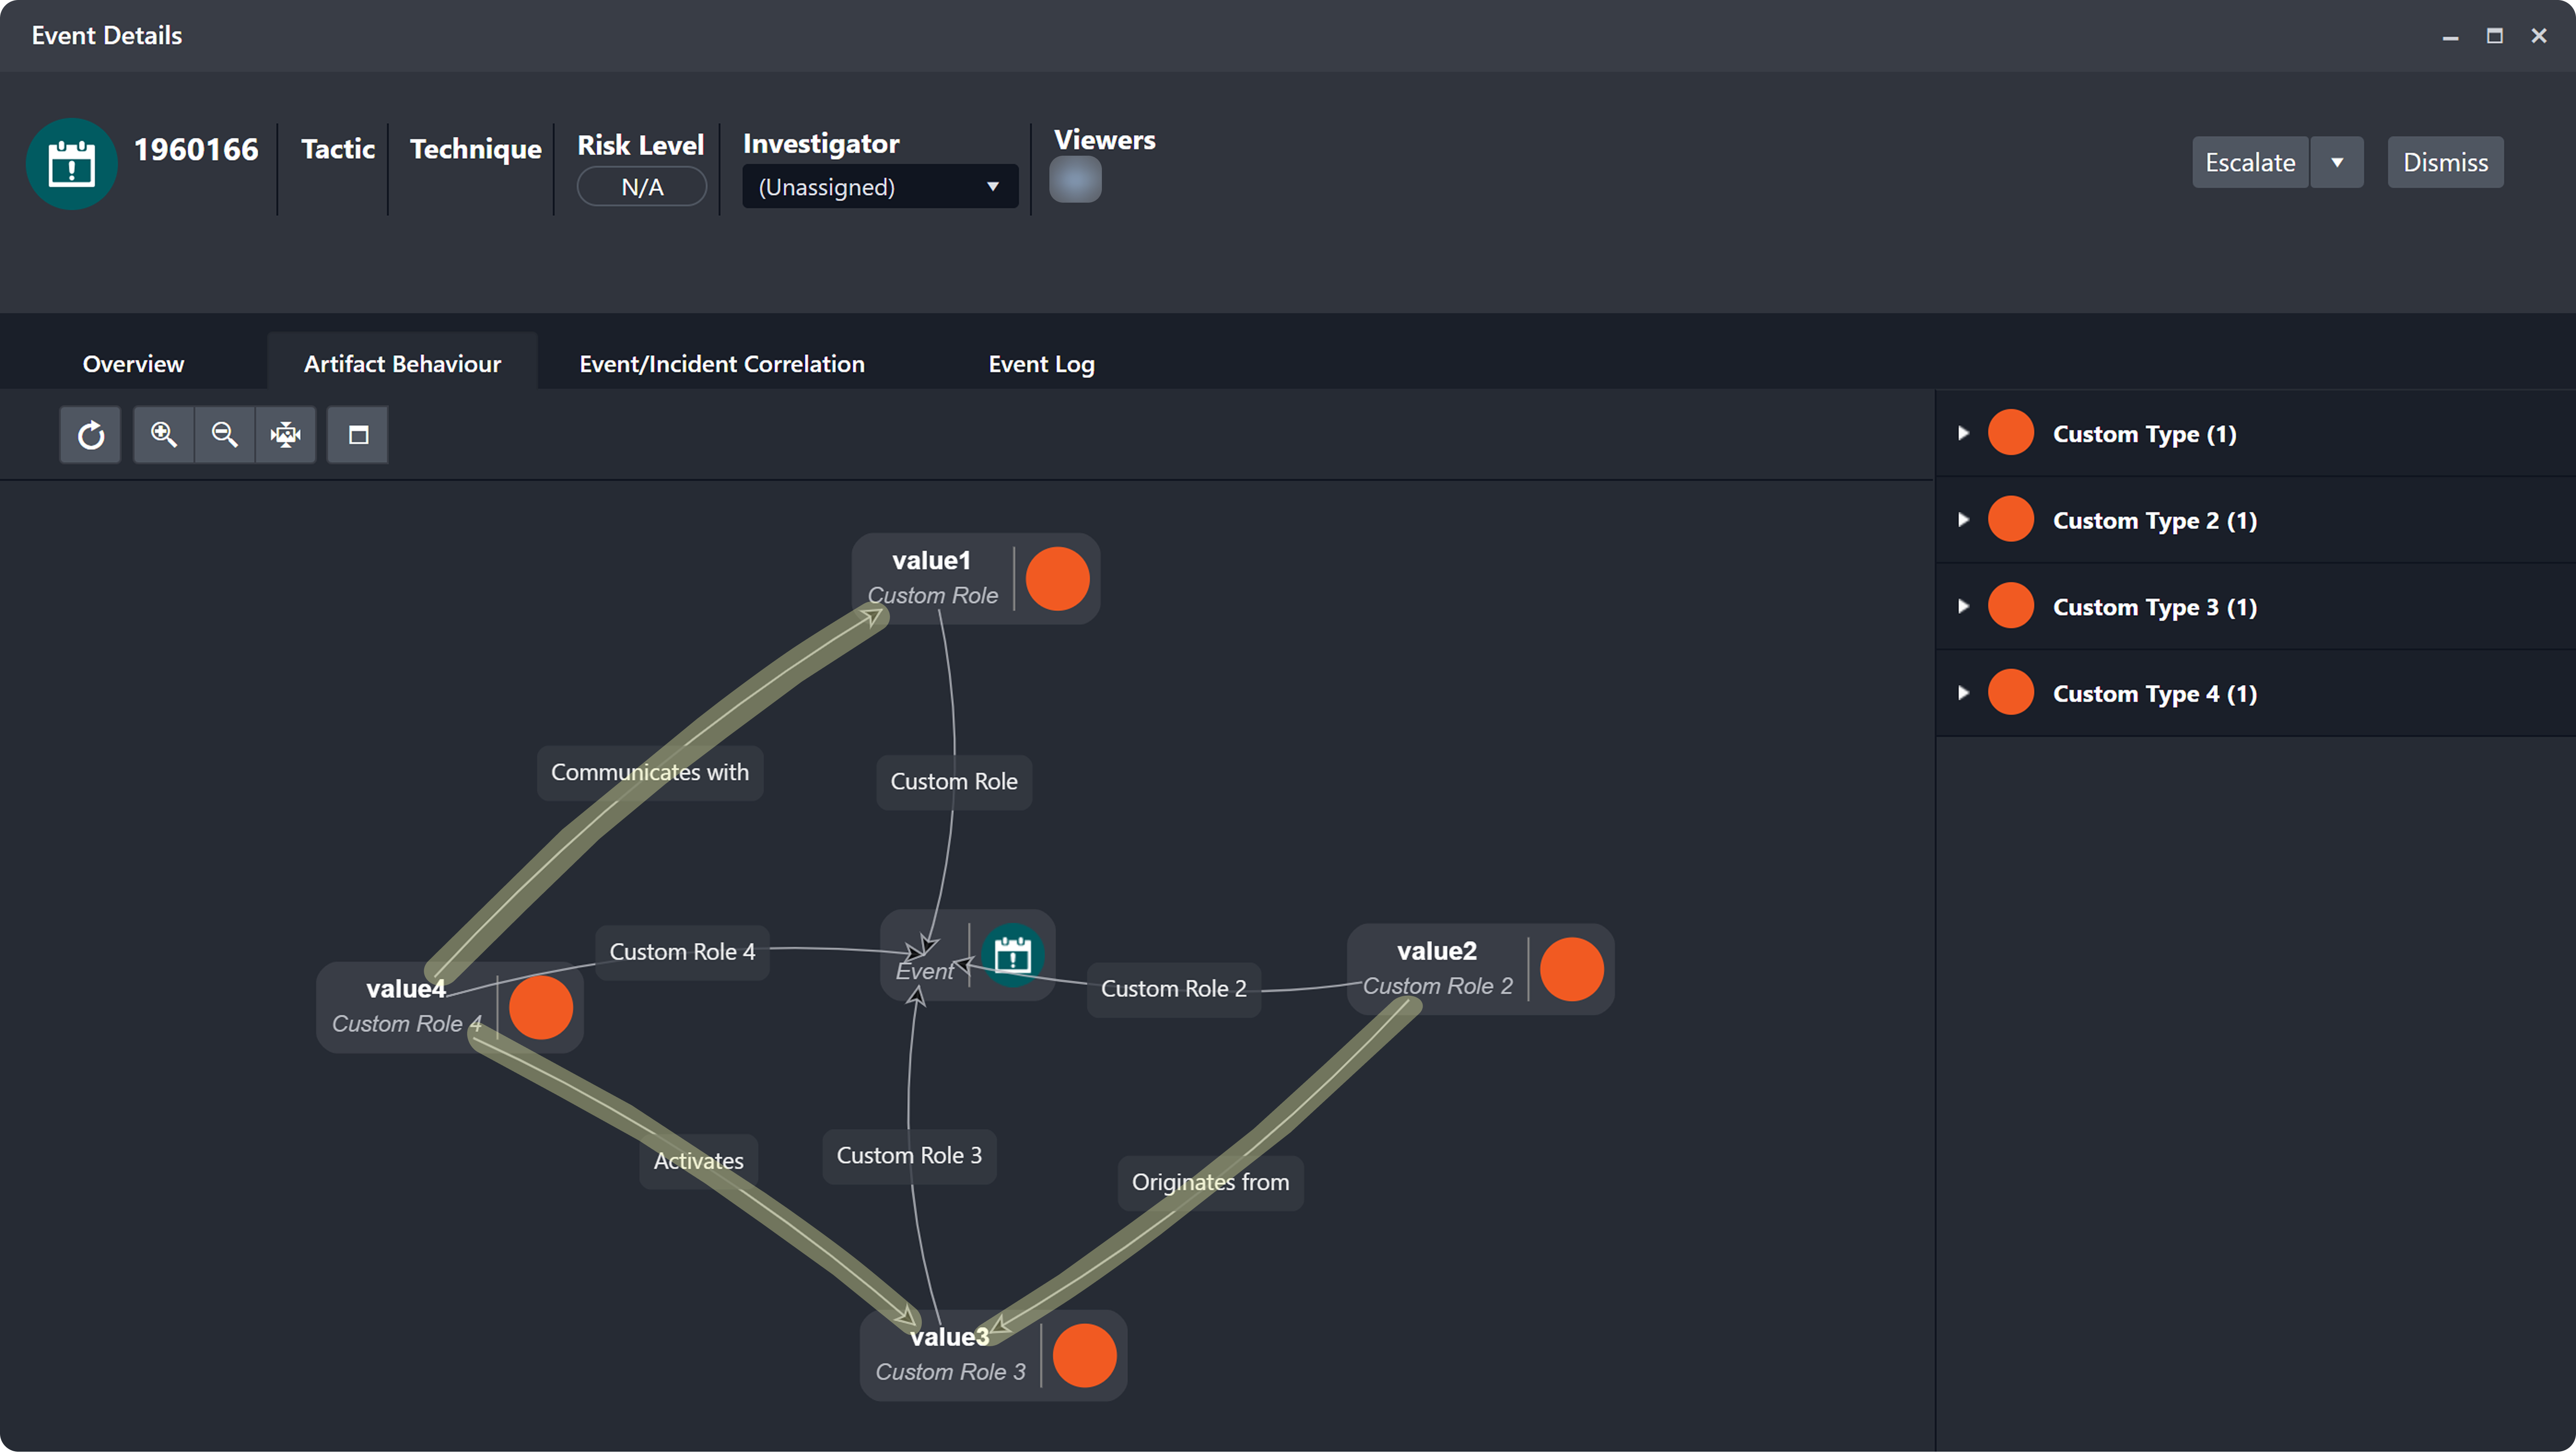The width and height of the screenshot is (2576, 1454).
Task: Click the Dismiss button
Action: click(2445, 163)
